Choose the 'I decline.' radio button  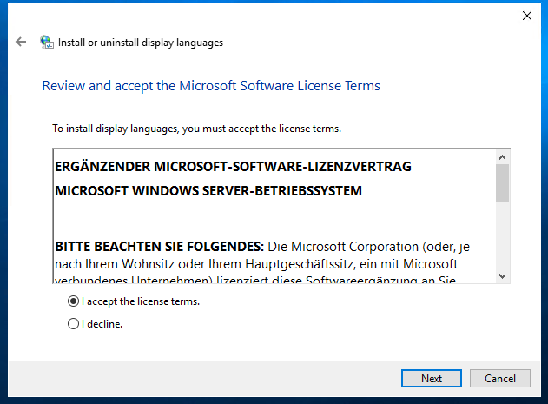pos(73,324)
